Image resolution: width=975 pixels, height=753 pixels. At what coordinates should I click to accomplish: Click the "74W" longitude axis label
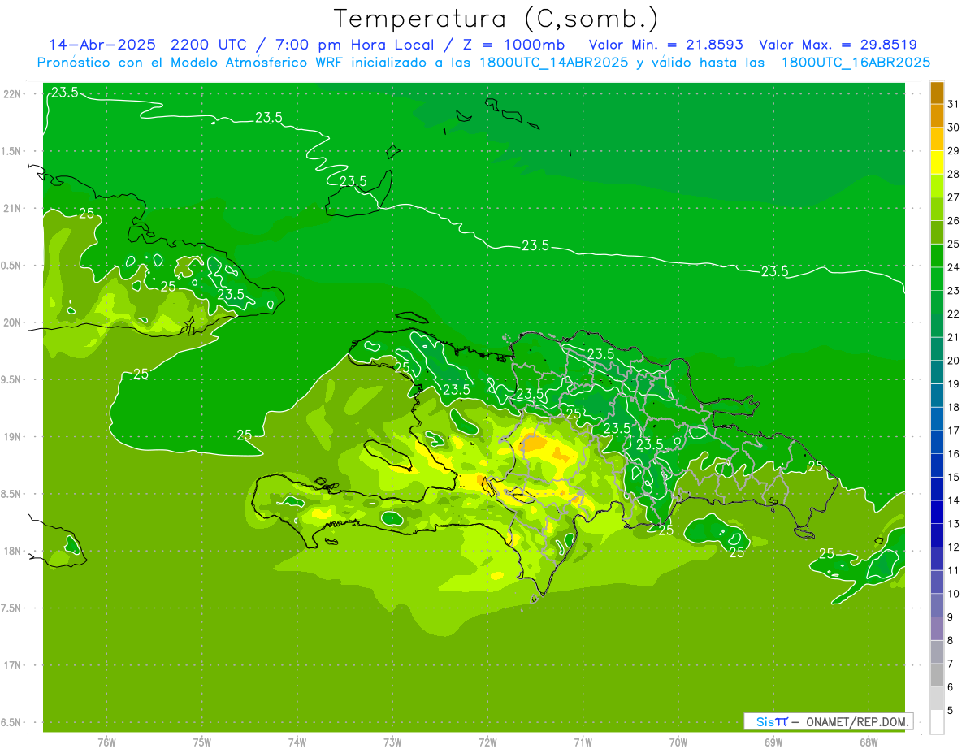[x=297, y=742]
